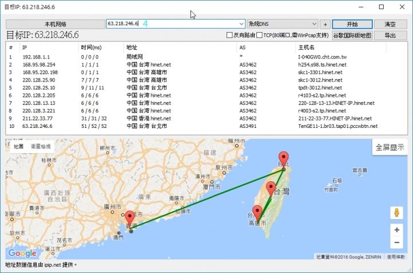Zoom in on the map with plus
This screenshot has height=273, width=413.
(396, 229)
